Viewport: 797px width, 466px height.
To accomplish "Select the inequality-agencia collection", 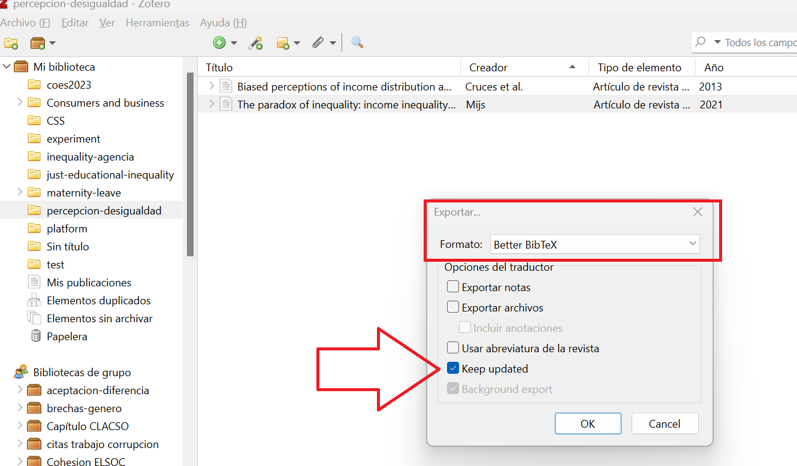I will coord(90,157).
